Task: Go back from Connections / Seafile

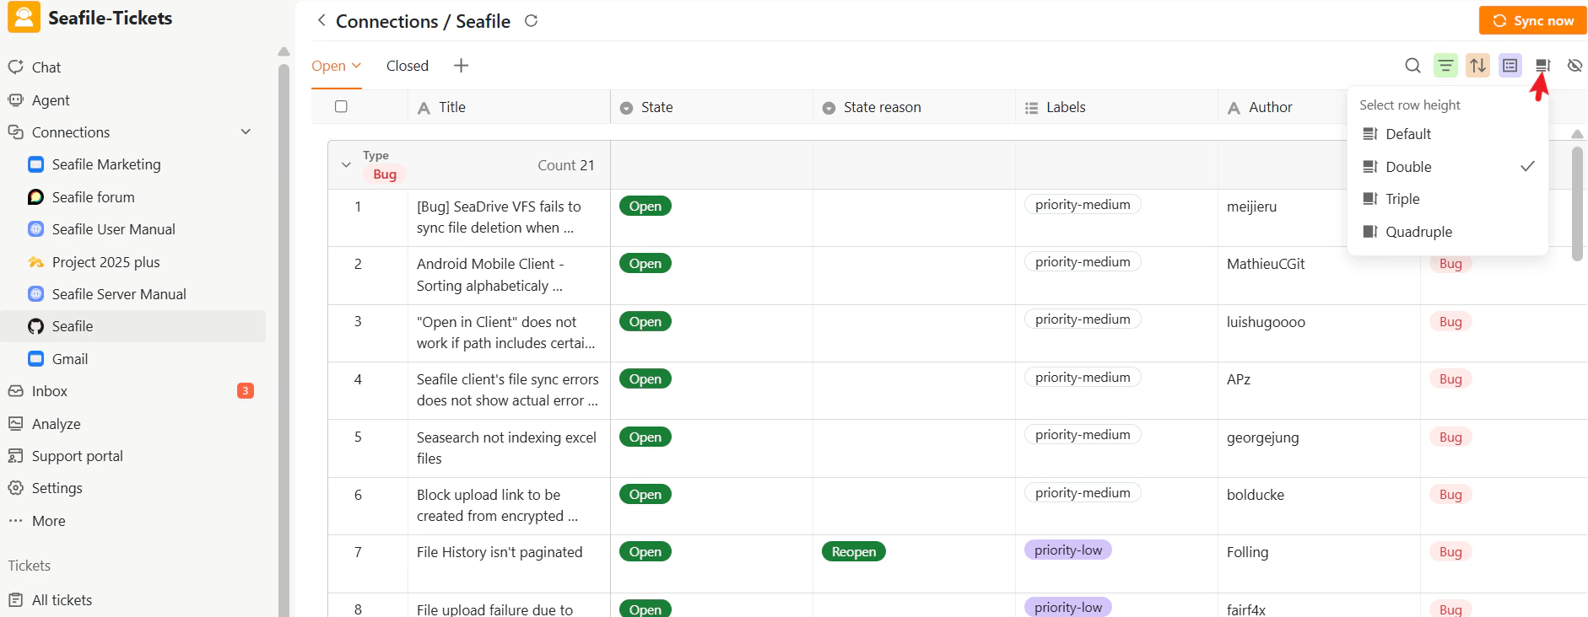Action: click(x=321, y=20)
